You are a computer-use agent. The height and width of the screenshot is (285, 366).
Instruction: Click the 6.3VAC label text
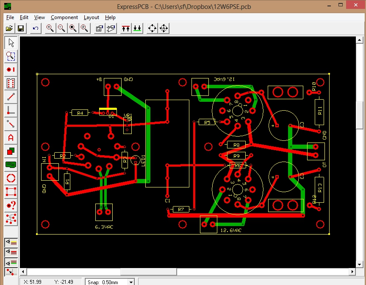coord(104,227)
